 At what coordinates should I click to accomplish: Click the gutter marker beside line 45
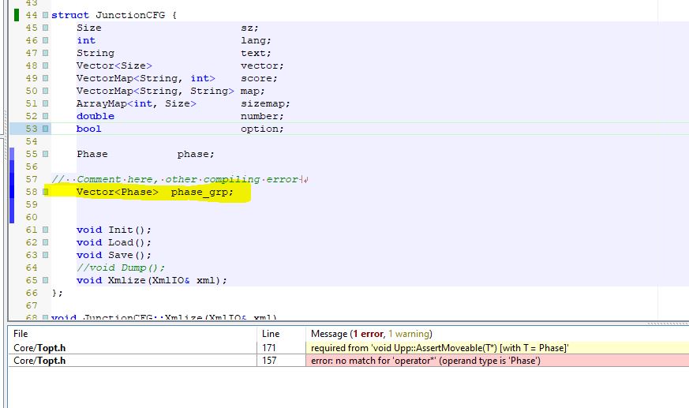coord(45,28)
